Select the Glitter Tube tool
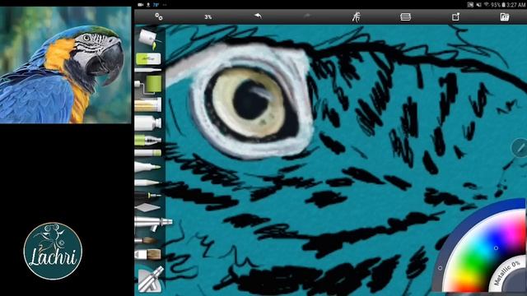 148,105
